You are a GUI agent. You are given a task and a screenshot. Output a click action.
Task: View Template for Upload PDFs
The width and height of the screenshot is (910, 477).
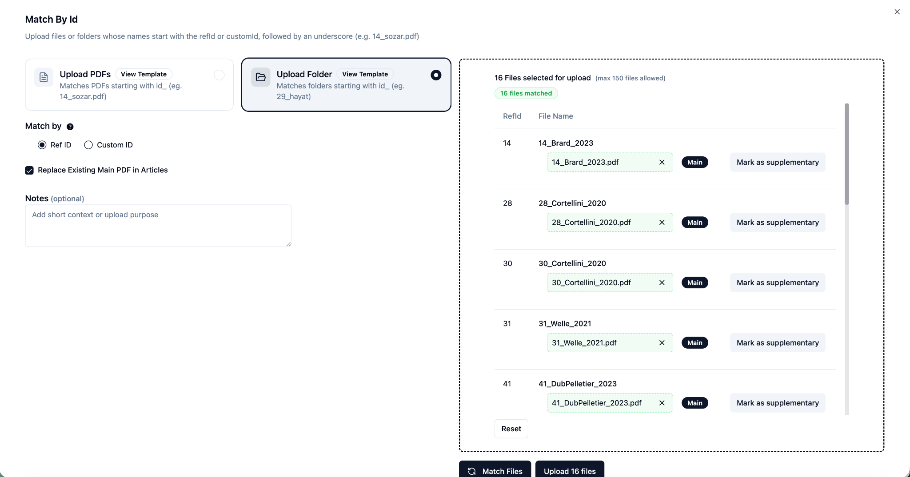coord(144,74)
